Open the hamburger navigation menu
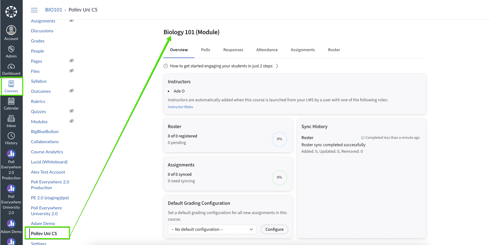492x245 pixels. pos(34,10)
